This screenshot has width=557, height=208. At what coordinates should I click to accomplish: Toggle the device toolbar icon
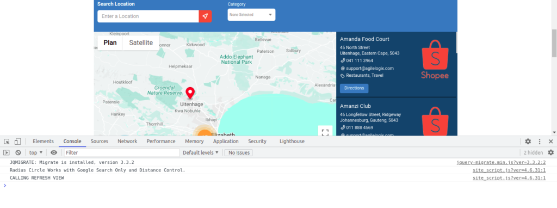click(17, 142)
